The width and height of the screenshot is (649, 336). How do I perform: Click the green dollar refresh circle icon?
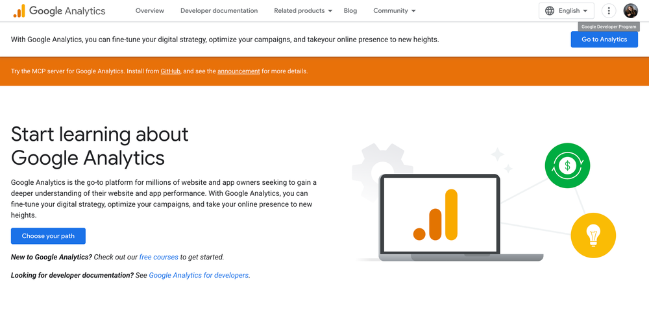[567, 165]
